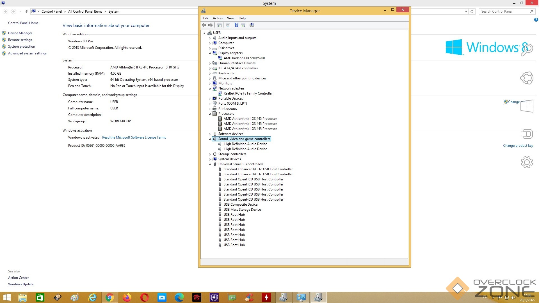Image resolution: width=539 pixels, height=303 pixels.
Task: Open the View menu
Action: 230,18
